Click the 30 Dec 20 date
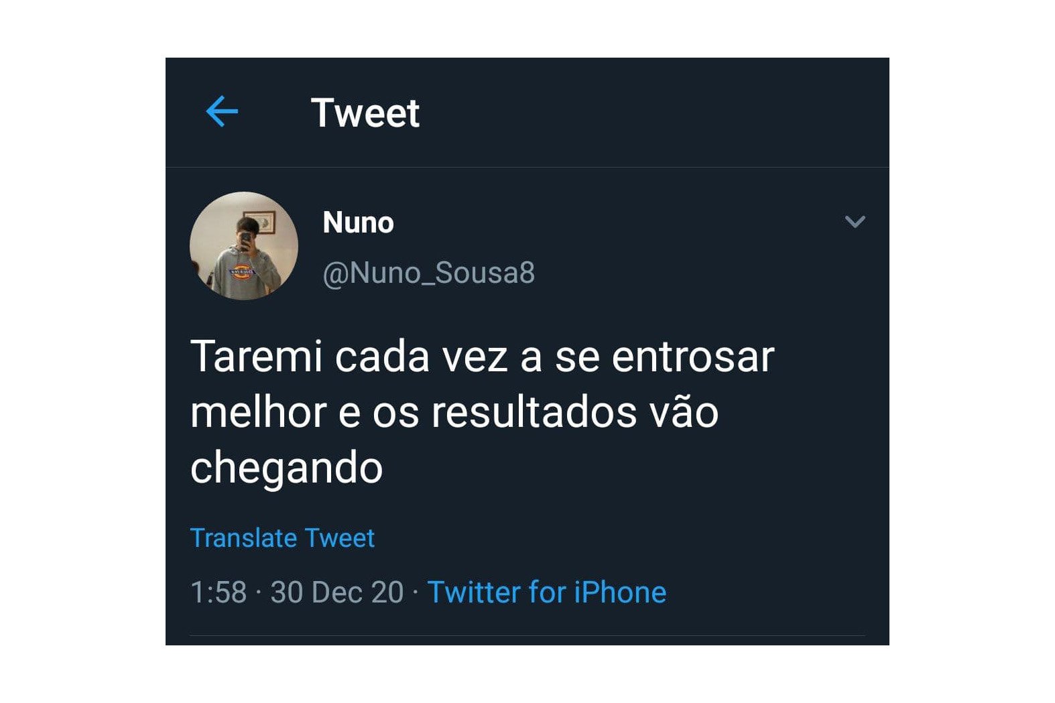Screen dimensions: 1055x703 pos(337,592)
